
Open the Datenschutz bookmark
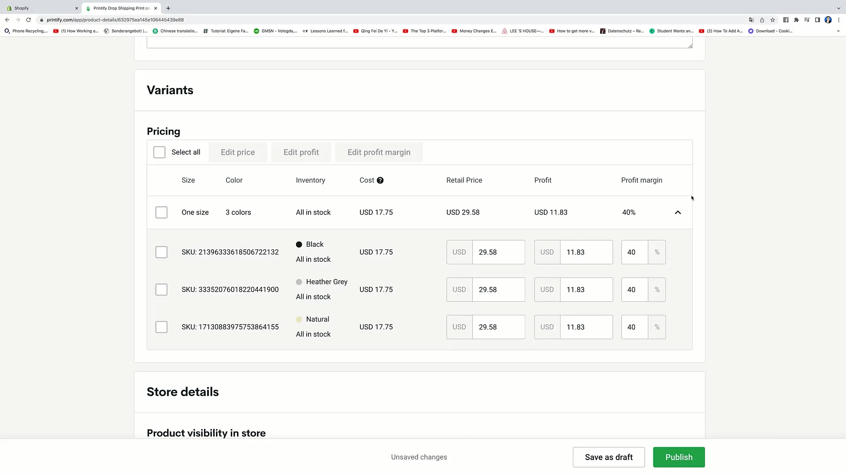tap(622, 31)
